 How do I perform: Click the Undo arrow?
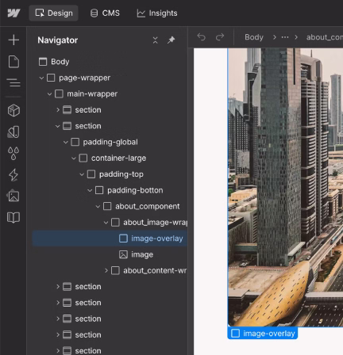pyautogui.click(x=202, y=37)
